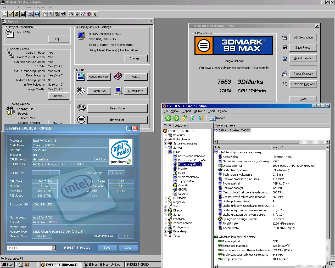The width and height of the screenshot is (335, 268).
Task: Click the Selected Tests checkmarks toolbar icon
Action: click(51, 14)
